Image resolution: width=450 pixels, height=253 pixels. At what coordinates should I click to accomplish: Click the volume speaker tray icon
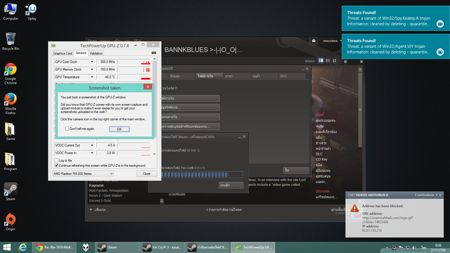[414, 248]
